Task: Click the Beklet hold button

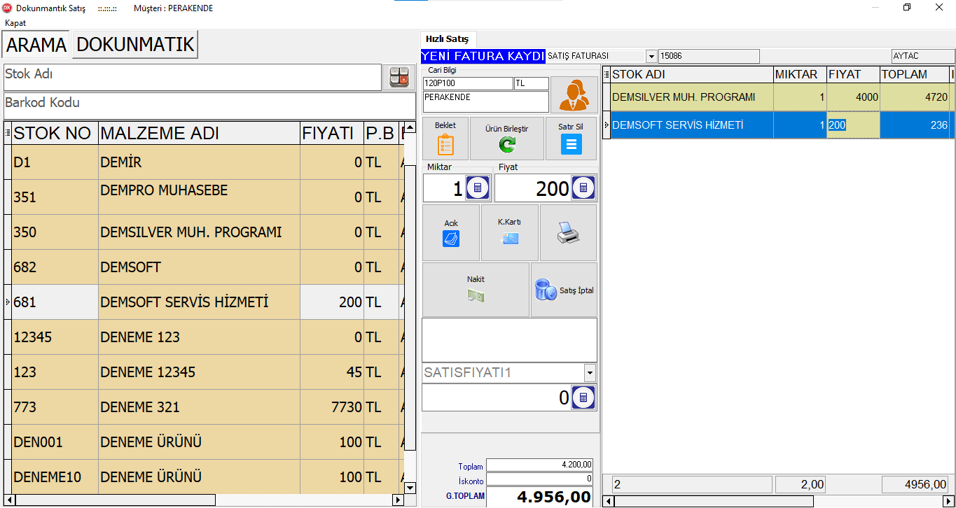Action: 445,138
